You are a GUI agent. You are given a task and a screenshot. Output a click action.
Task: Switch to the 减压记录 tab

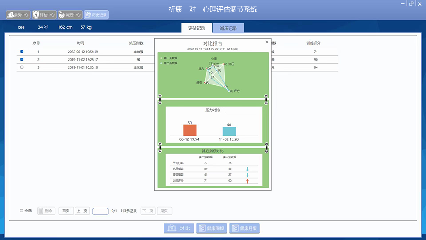click(228, 29)
